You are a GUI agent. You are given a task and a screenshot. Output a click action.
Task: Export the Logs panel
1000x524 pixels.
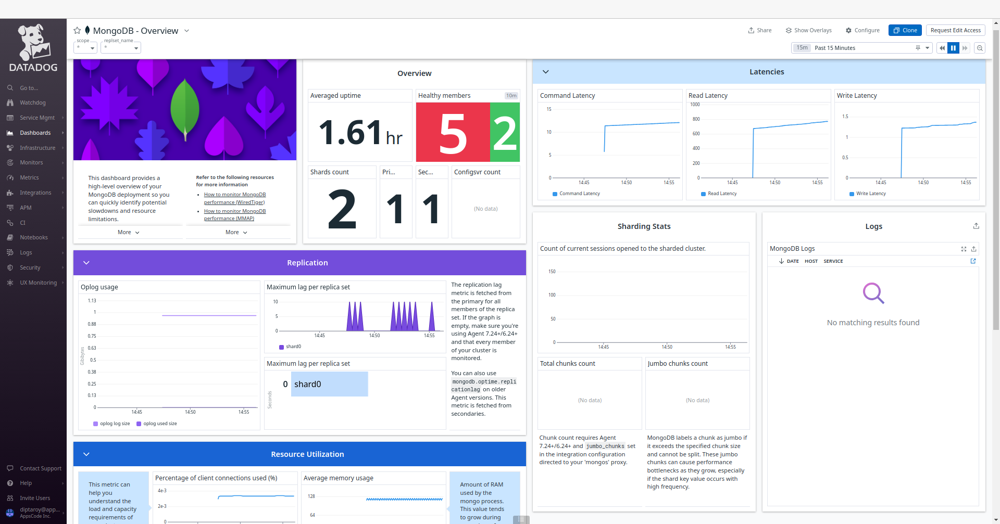pyautogui.click(x=976, y=226)
